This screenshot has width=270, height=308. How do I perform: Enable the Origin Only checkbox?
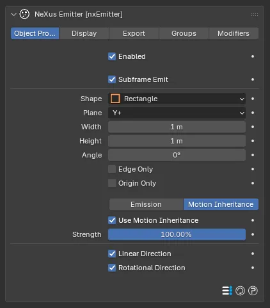pyautogui.click(x=112, y=183)
